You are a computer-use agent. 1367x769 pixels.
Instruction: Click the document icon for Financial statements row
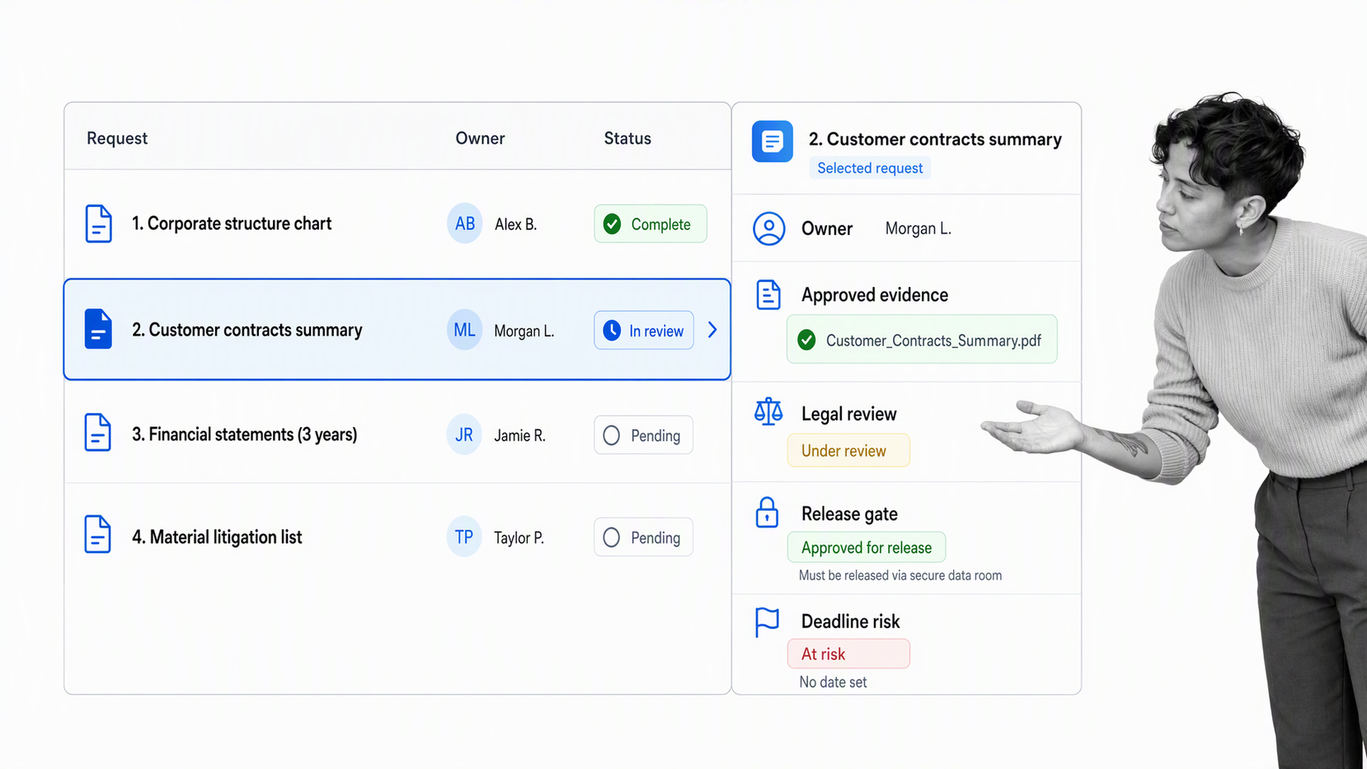pyautogui.click(x=97, y=433)
